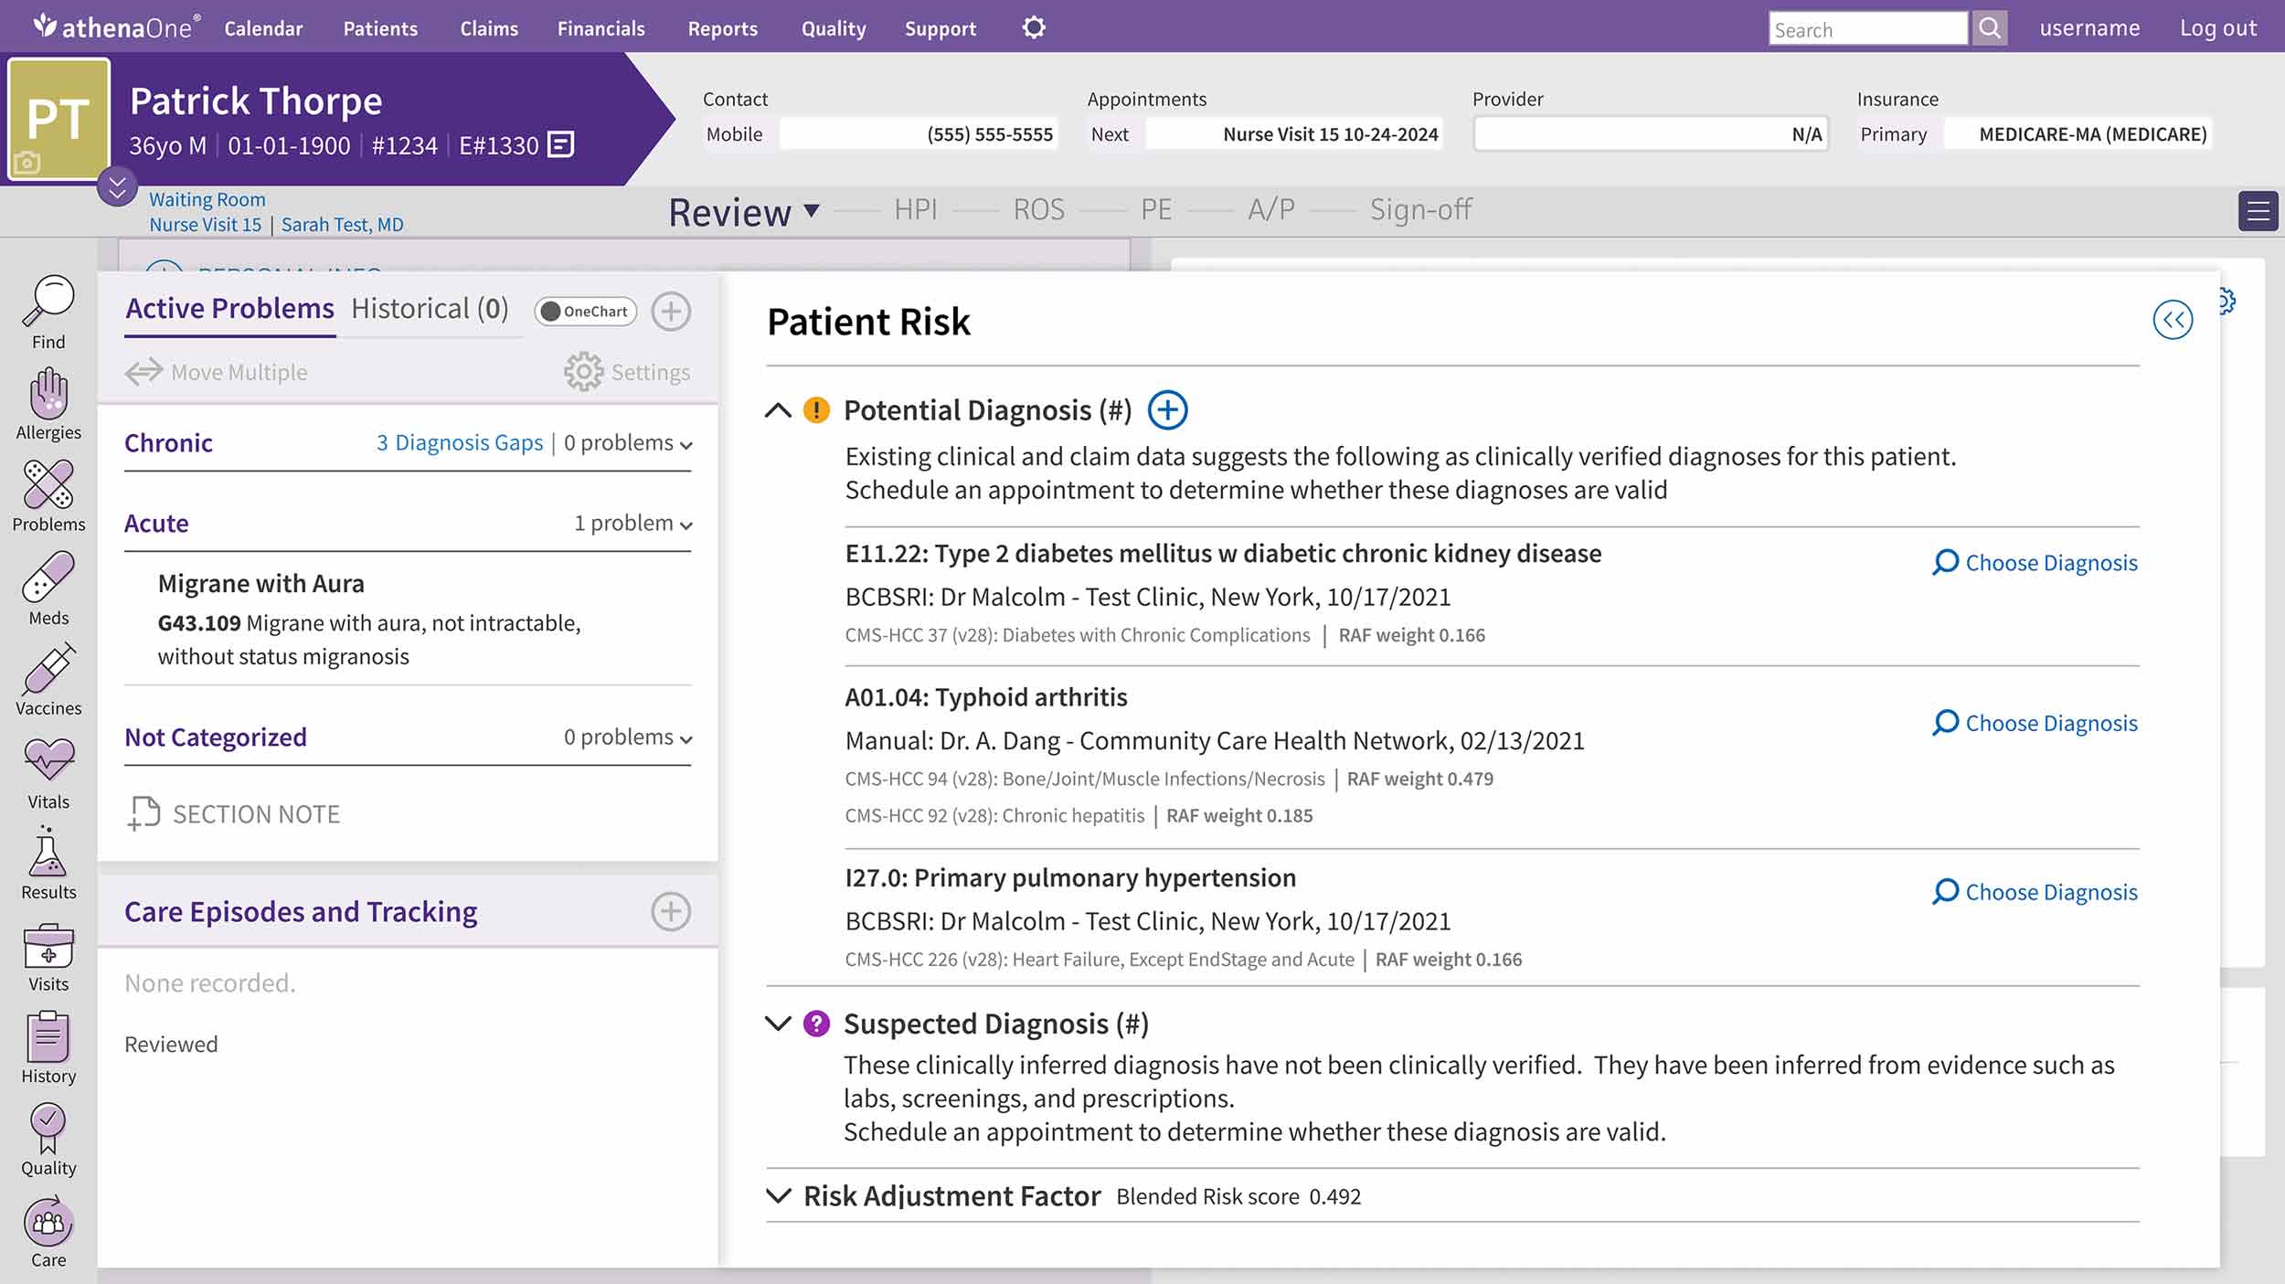The width and height of the screenshot is (2285, 1284).
Task: Click the Vaccines icon
Action: [48, 675]
